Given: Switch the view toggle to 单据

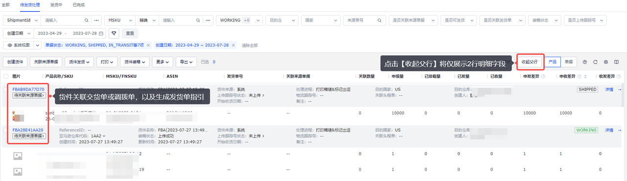Looking at the screenshot, I should pyautogui.click(x=568, y=62).
